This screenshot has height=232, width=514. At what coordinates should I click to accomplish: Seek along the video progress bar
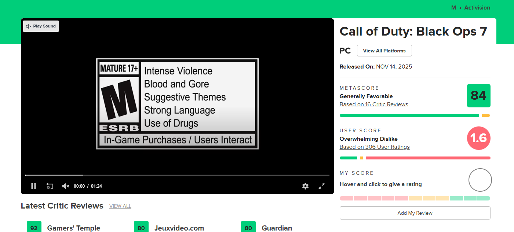click(x=177, y=175)
